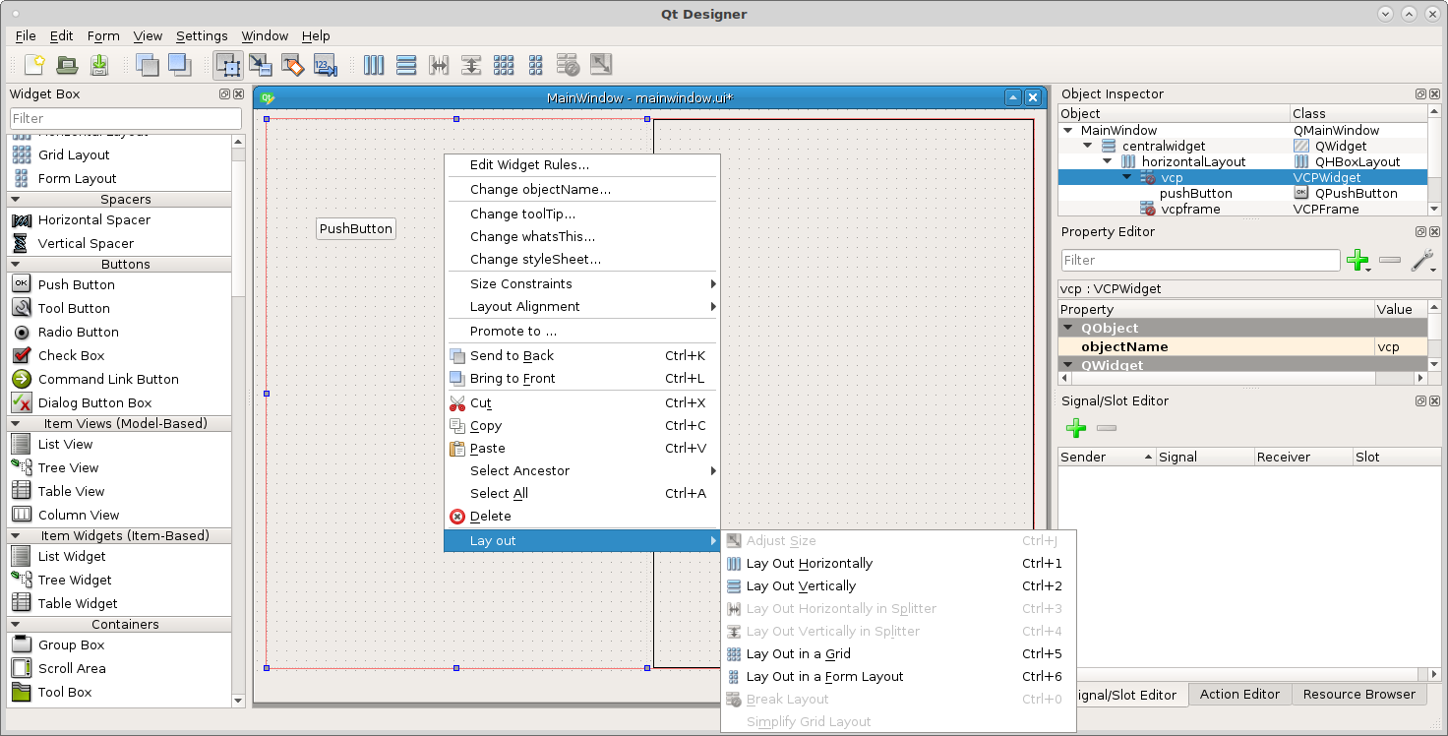
Task: Collapse the Containers category
Action: coord(16,624)
